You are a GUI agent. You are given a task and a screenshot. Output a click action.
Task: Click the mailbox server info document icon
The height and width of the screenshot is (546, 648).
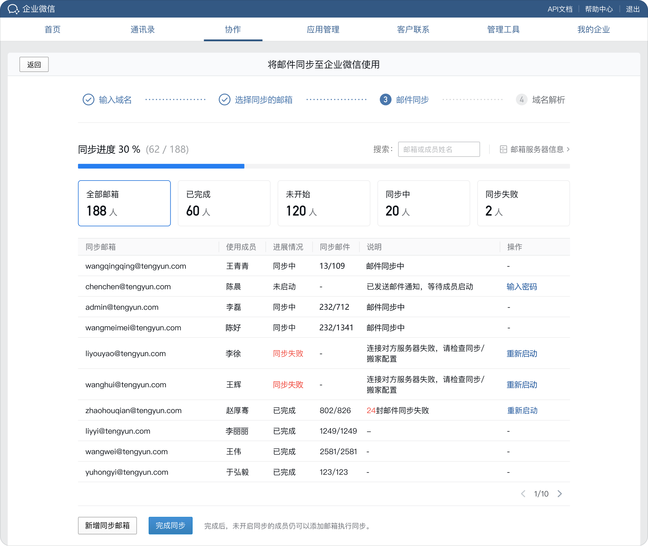(503, 149)
